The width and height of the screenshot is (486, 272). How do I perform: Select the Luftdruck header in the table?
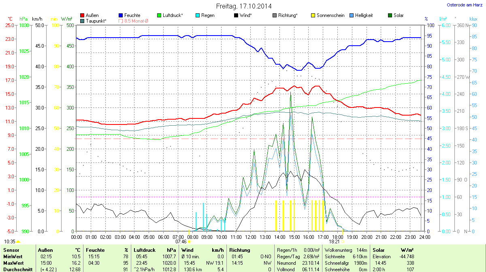pos(144,250)
